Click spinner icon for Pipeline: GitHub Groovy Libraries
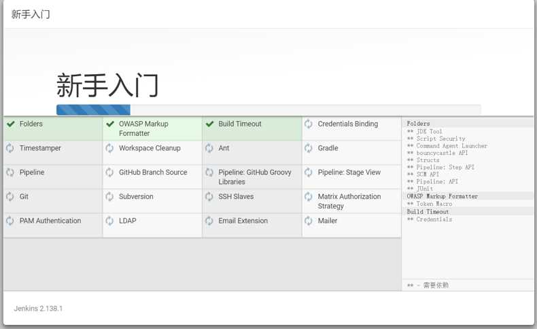This screenshot has height=329, width=537. coord(209,173)
